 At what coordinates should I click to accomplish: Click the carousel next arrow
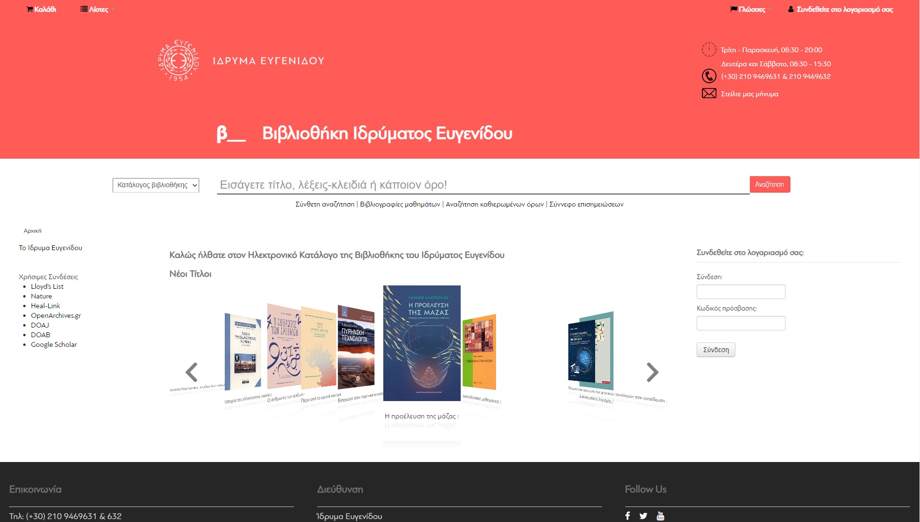tap(653, 372)
